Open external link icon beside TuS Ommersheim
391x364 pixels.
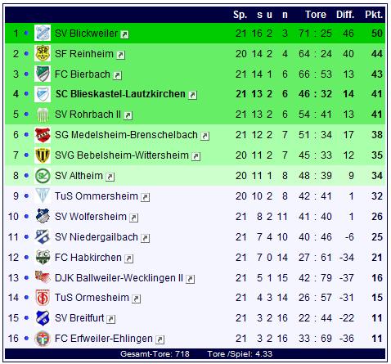[146, 197]
